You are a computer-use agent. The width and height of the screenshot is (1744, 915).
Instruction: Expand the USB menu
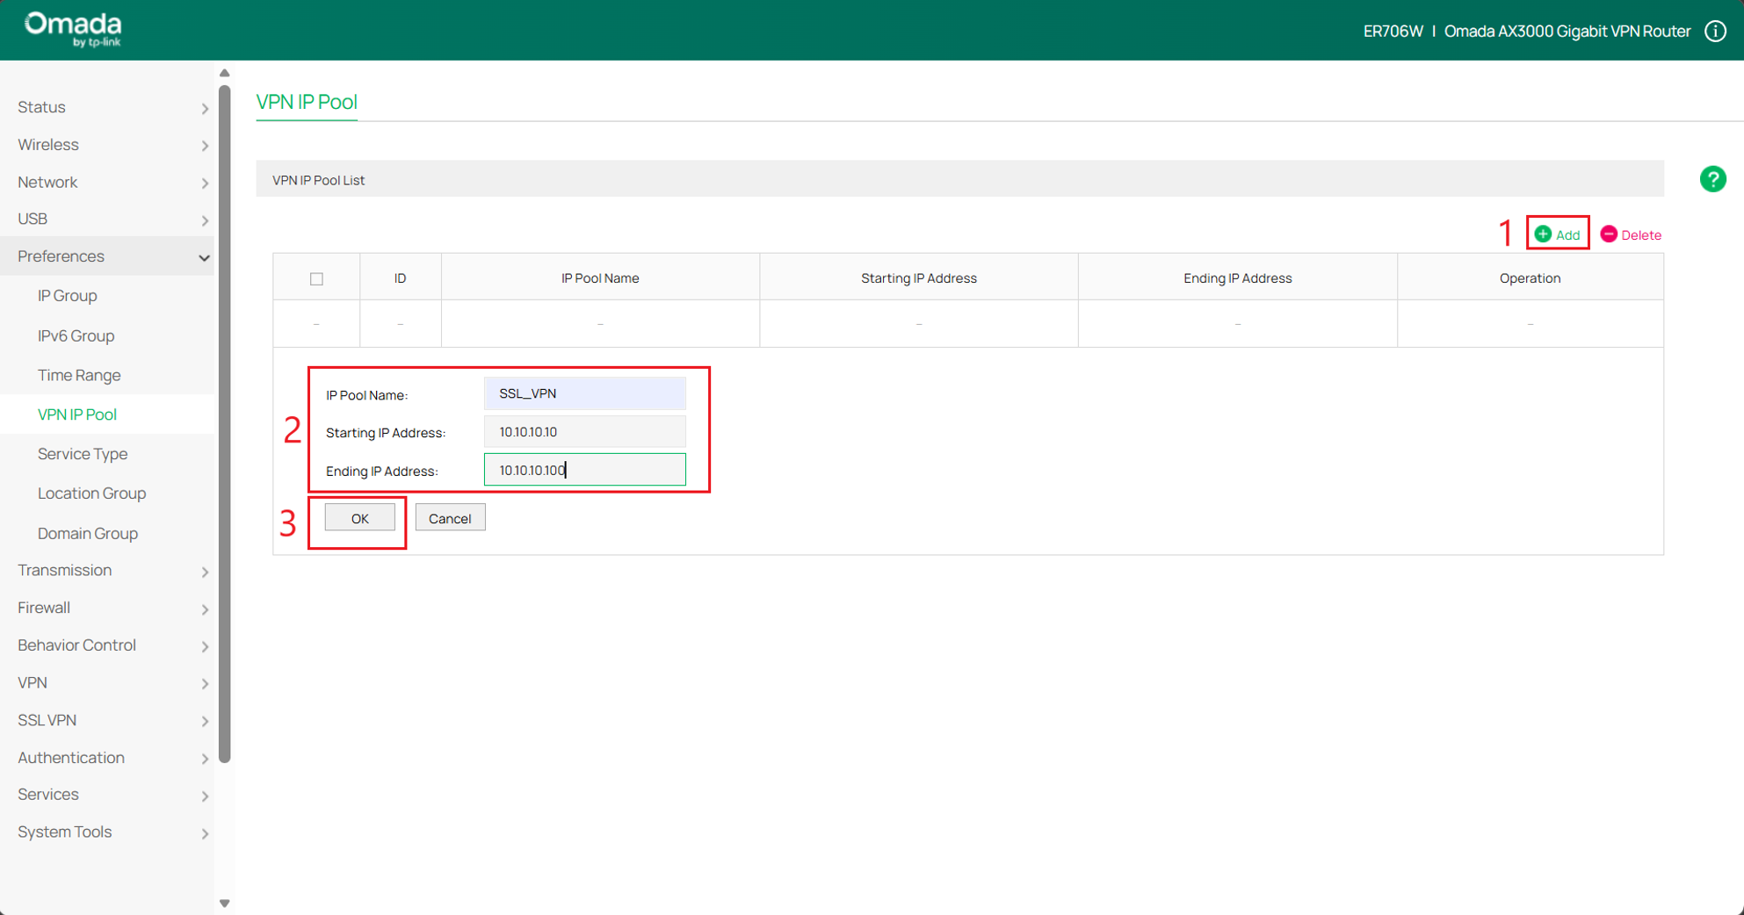pos(107,219)
